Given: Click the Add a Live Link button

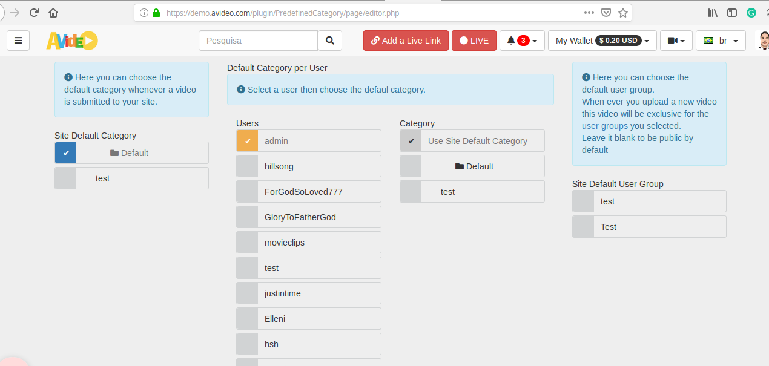Looking at the screenshot, I should (x=406, y=41).
